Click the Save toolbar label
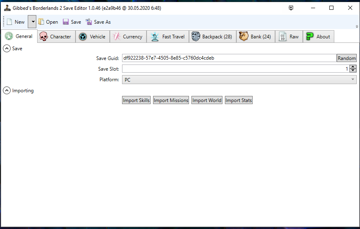Viewport: 360px width, 229px height. pyautogui.click(x=76, y=22)
